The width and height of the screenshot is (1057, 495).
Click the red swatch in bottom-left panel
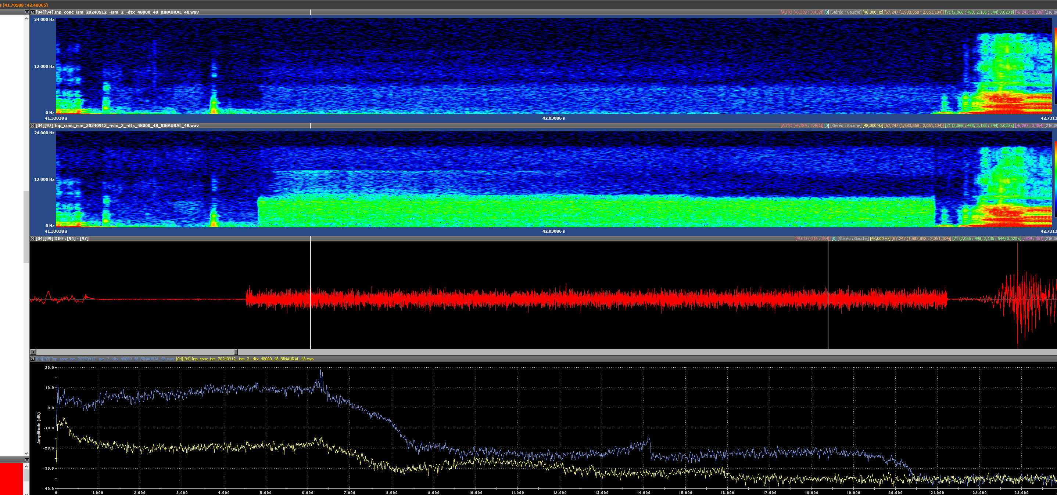[11, 478]
